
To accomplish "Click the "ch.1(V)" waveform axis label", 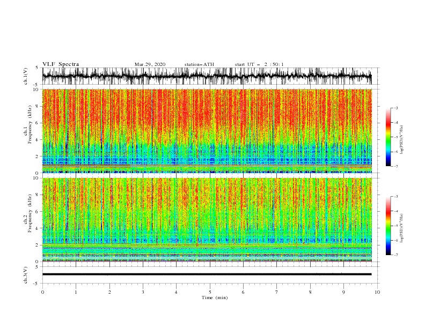I will pos(26,76).
